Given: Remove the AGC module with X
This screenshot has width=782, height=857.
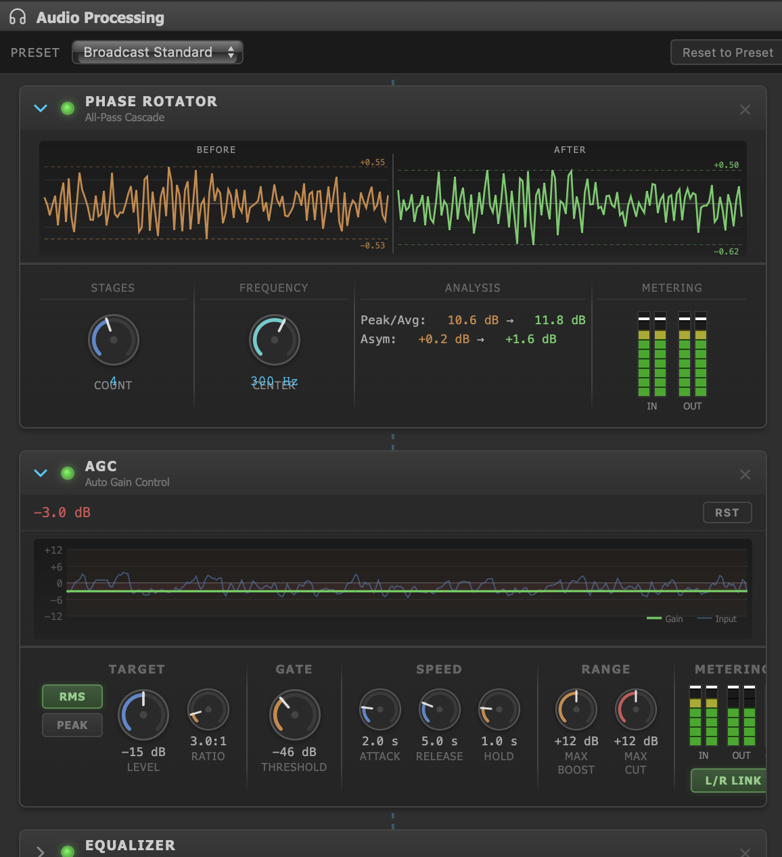Looking at the screenshot, I should click(x=745, y=475).
